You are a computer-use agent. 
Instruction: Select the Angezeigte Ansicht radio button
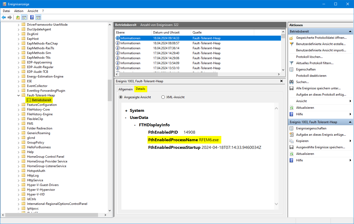(121, 97)
